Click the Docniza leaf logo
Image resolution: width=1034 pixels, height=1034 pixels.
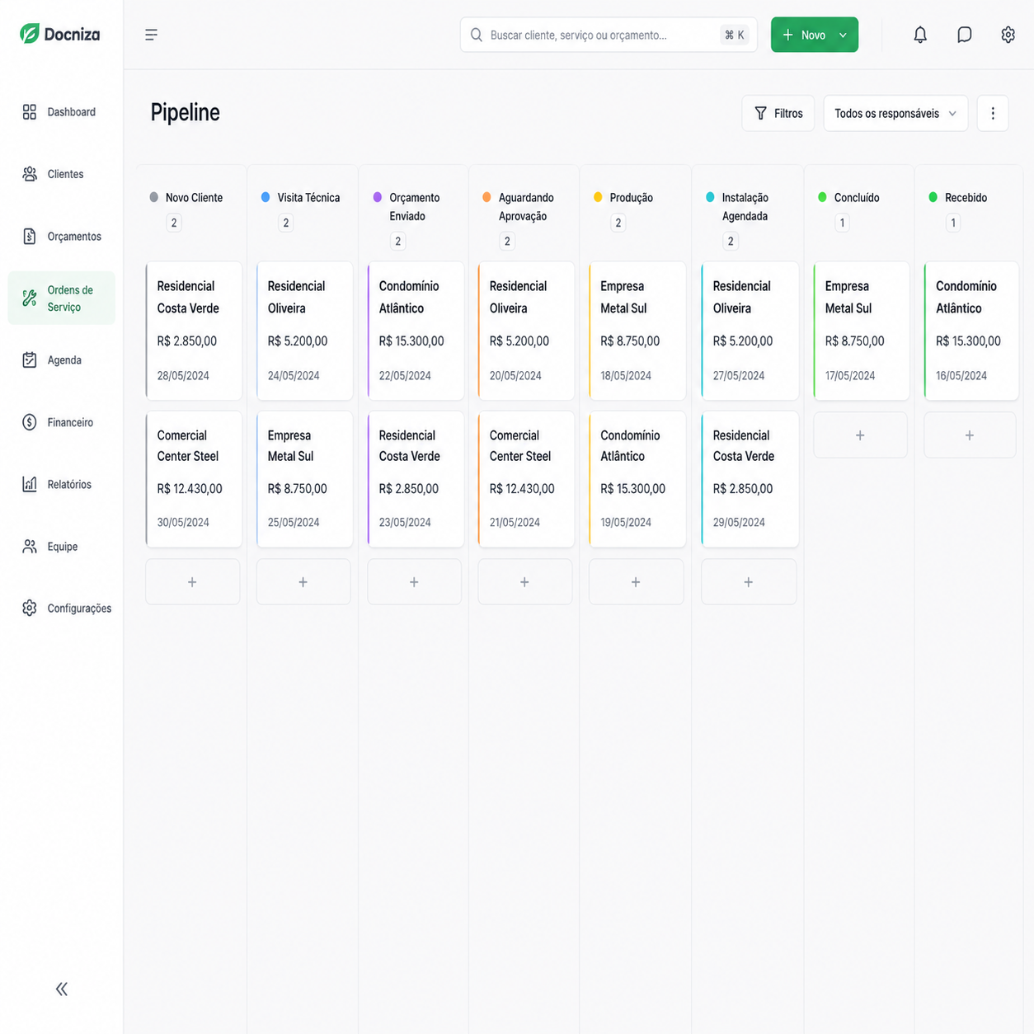point(30,34)
